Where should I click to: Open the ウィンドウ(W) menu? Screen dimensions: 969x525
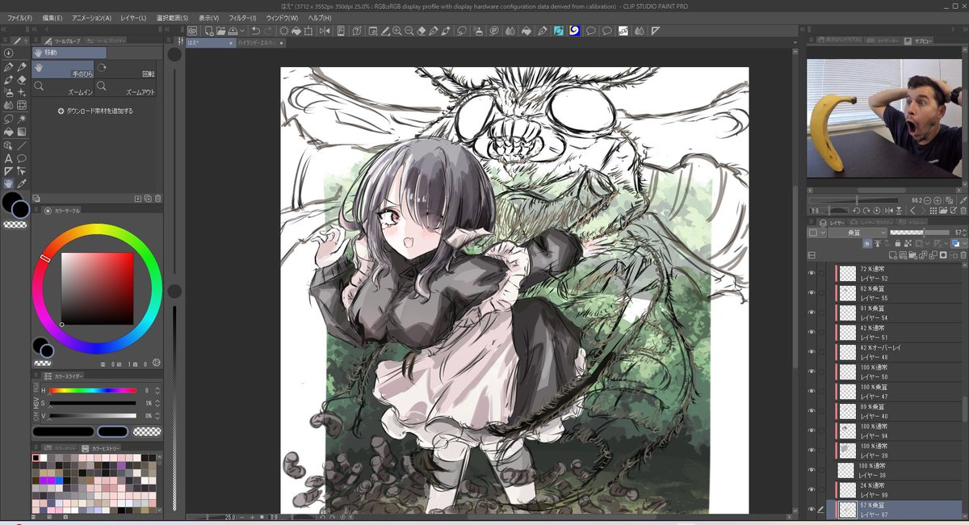pyautogui.click(x=283, y=18)
